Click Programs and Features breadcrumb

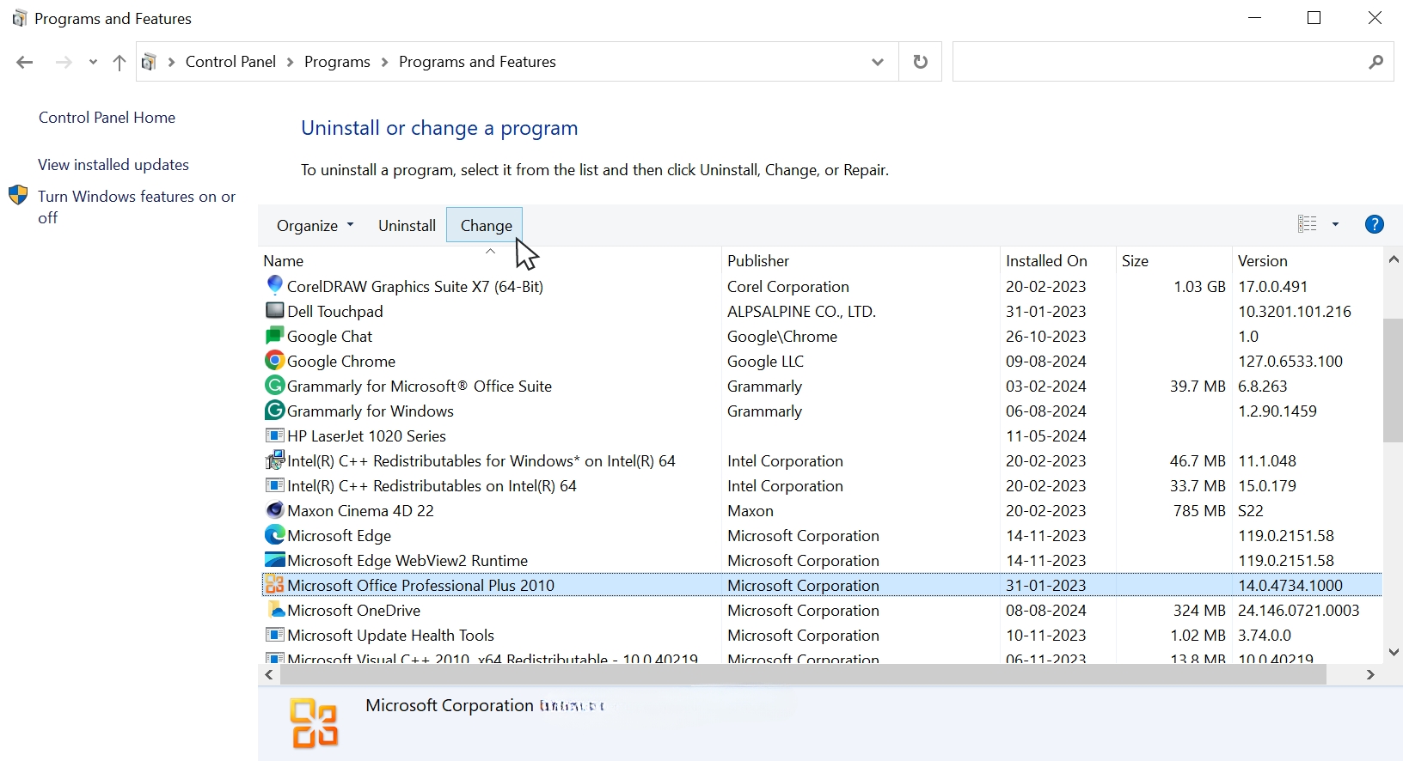click(477, 62)
